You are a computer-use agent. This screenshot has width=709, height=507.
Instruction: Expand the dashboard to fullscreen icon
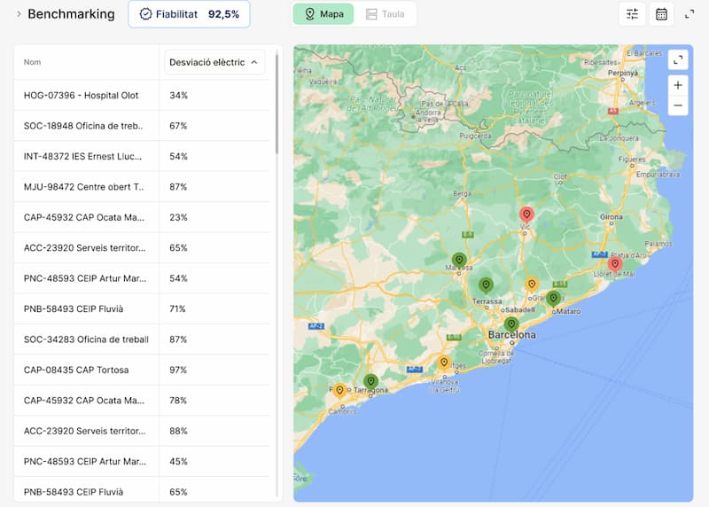pos(690,14)
